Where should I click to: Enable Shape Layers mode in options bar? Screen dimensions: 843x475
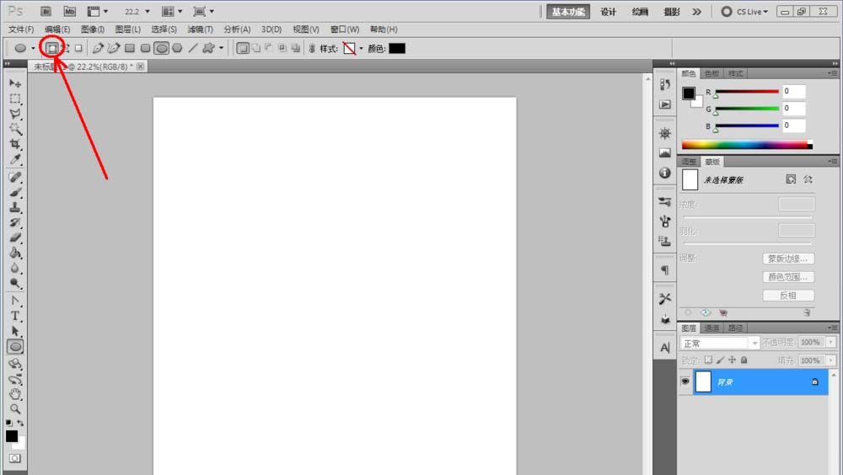point(51,48)
